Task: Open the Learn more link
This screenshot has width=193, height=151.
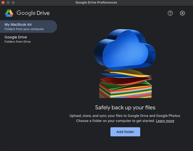Action: (165, 121)
